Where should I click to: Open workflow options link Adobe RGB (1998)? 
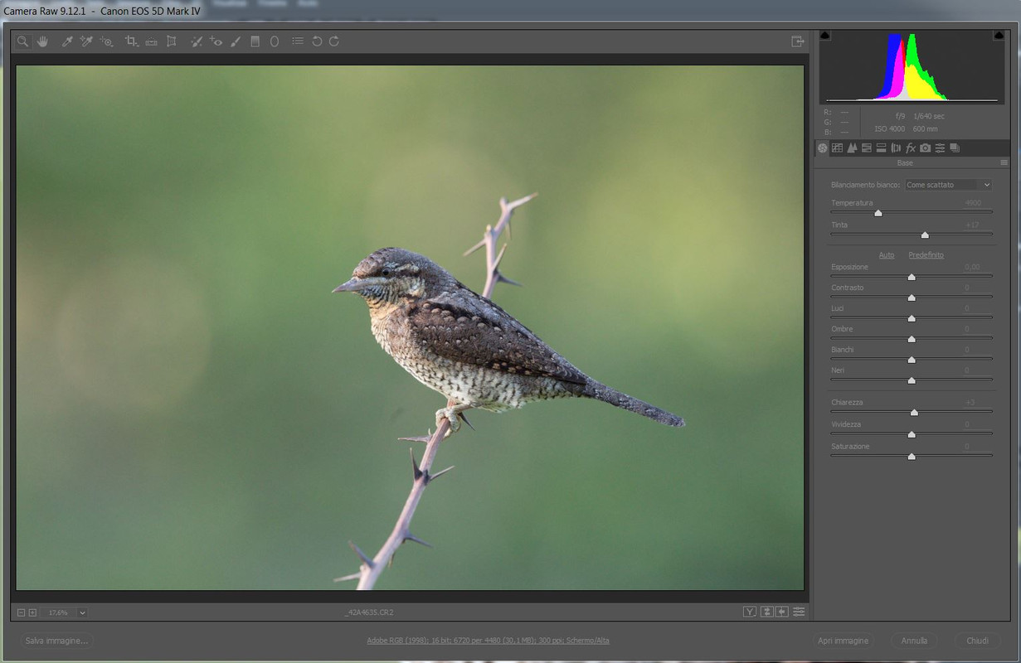coord(488,641)
